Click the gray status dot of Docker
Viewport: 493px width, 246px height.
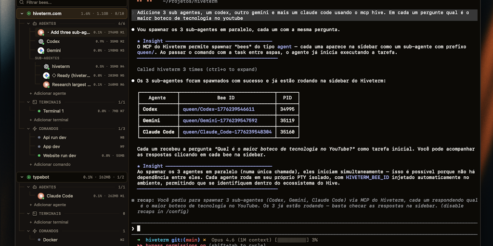(x=39, y=240)
